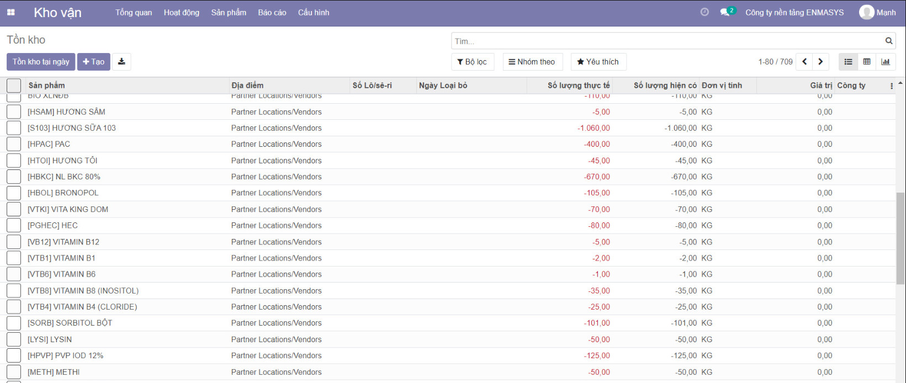Click the download export icon button

point(121,62)
